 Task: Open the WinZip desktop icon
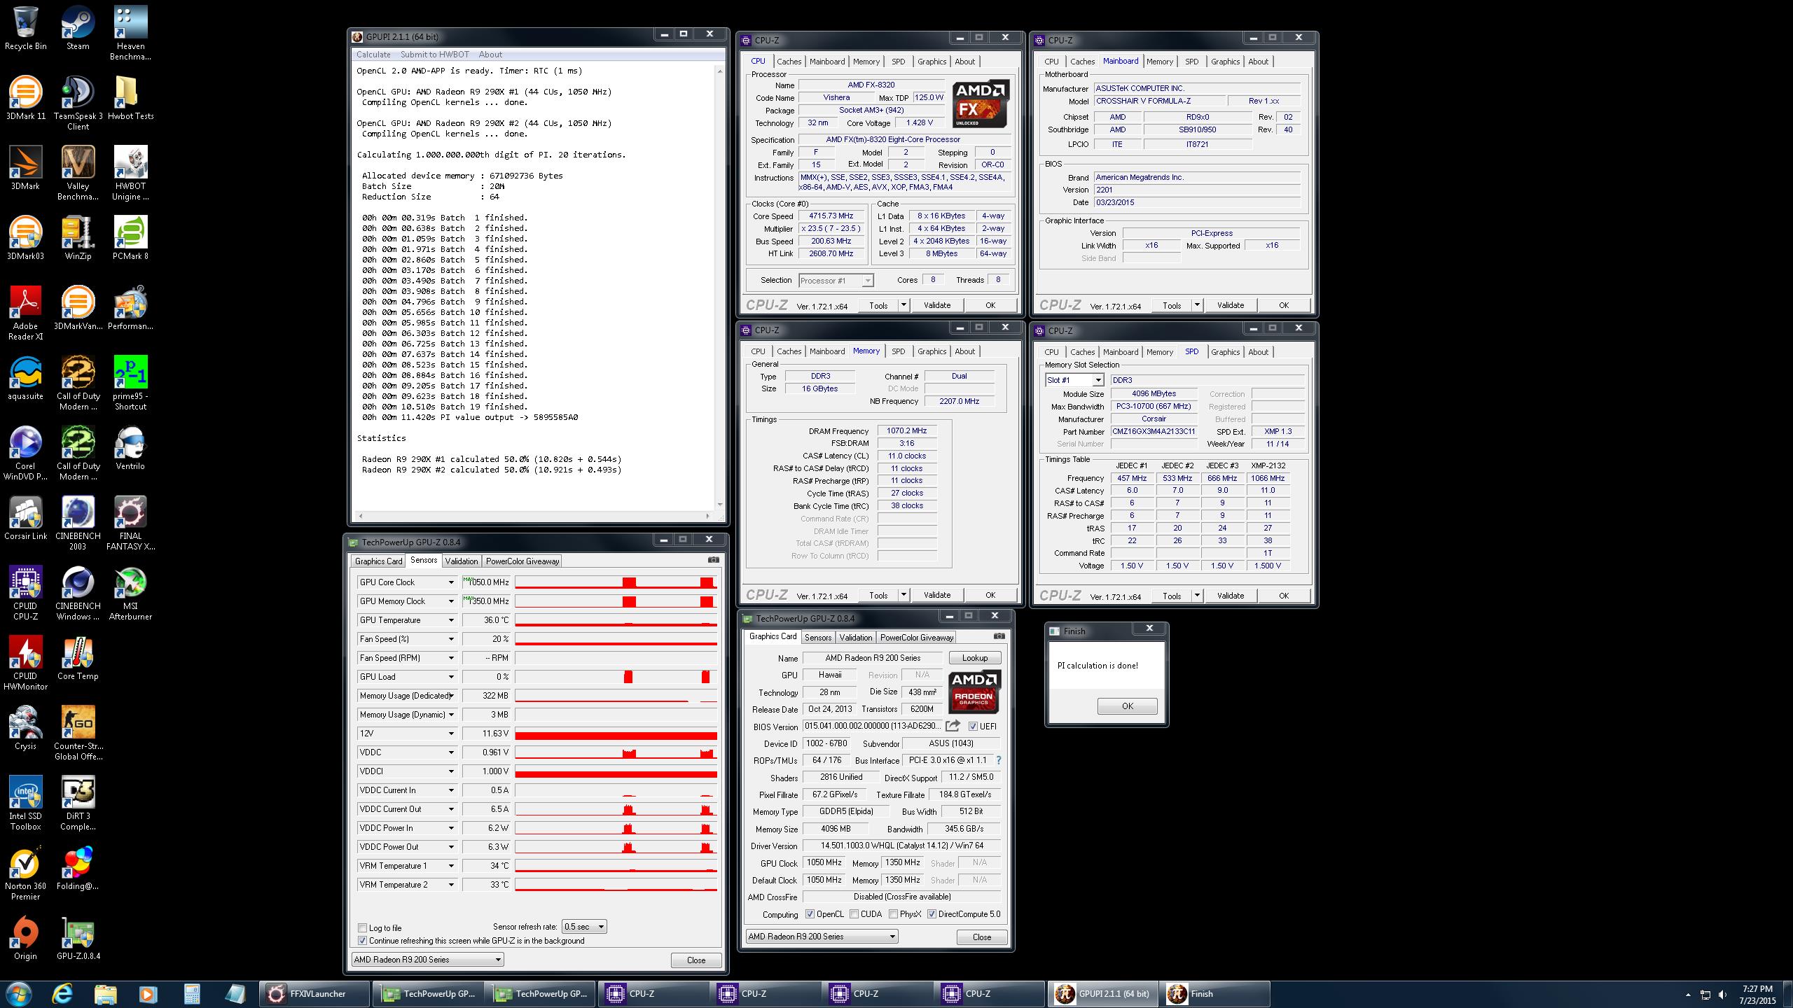click(78, 238)
